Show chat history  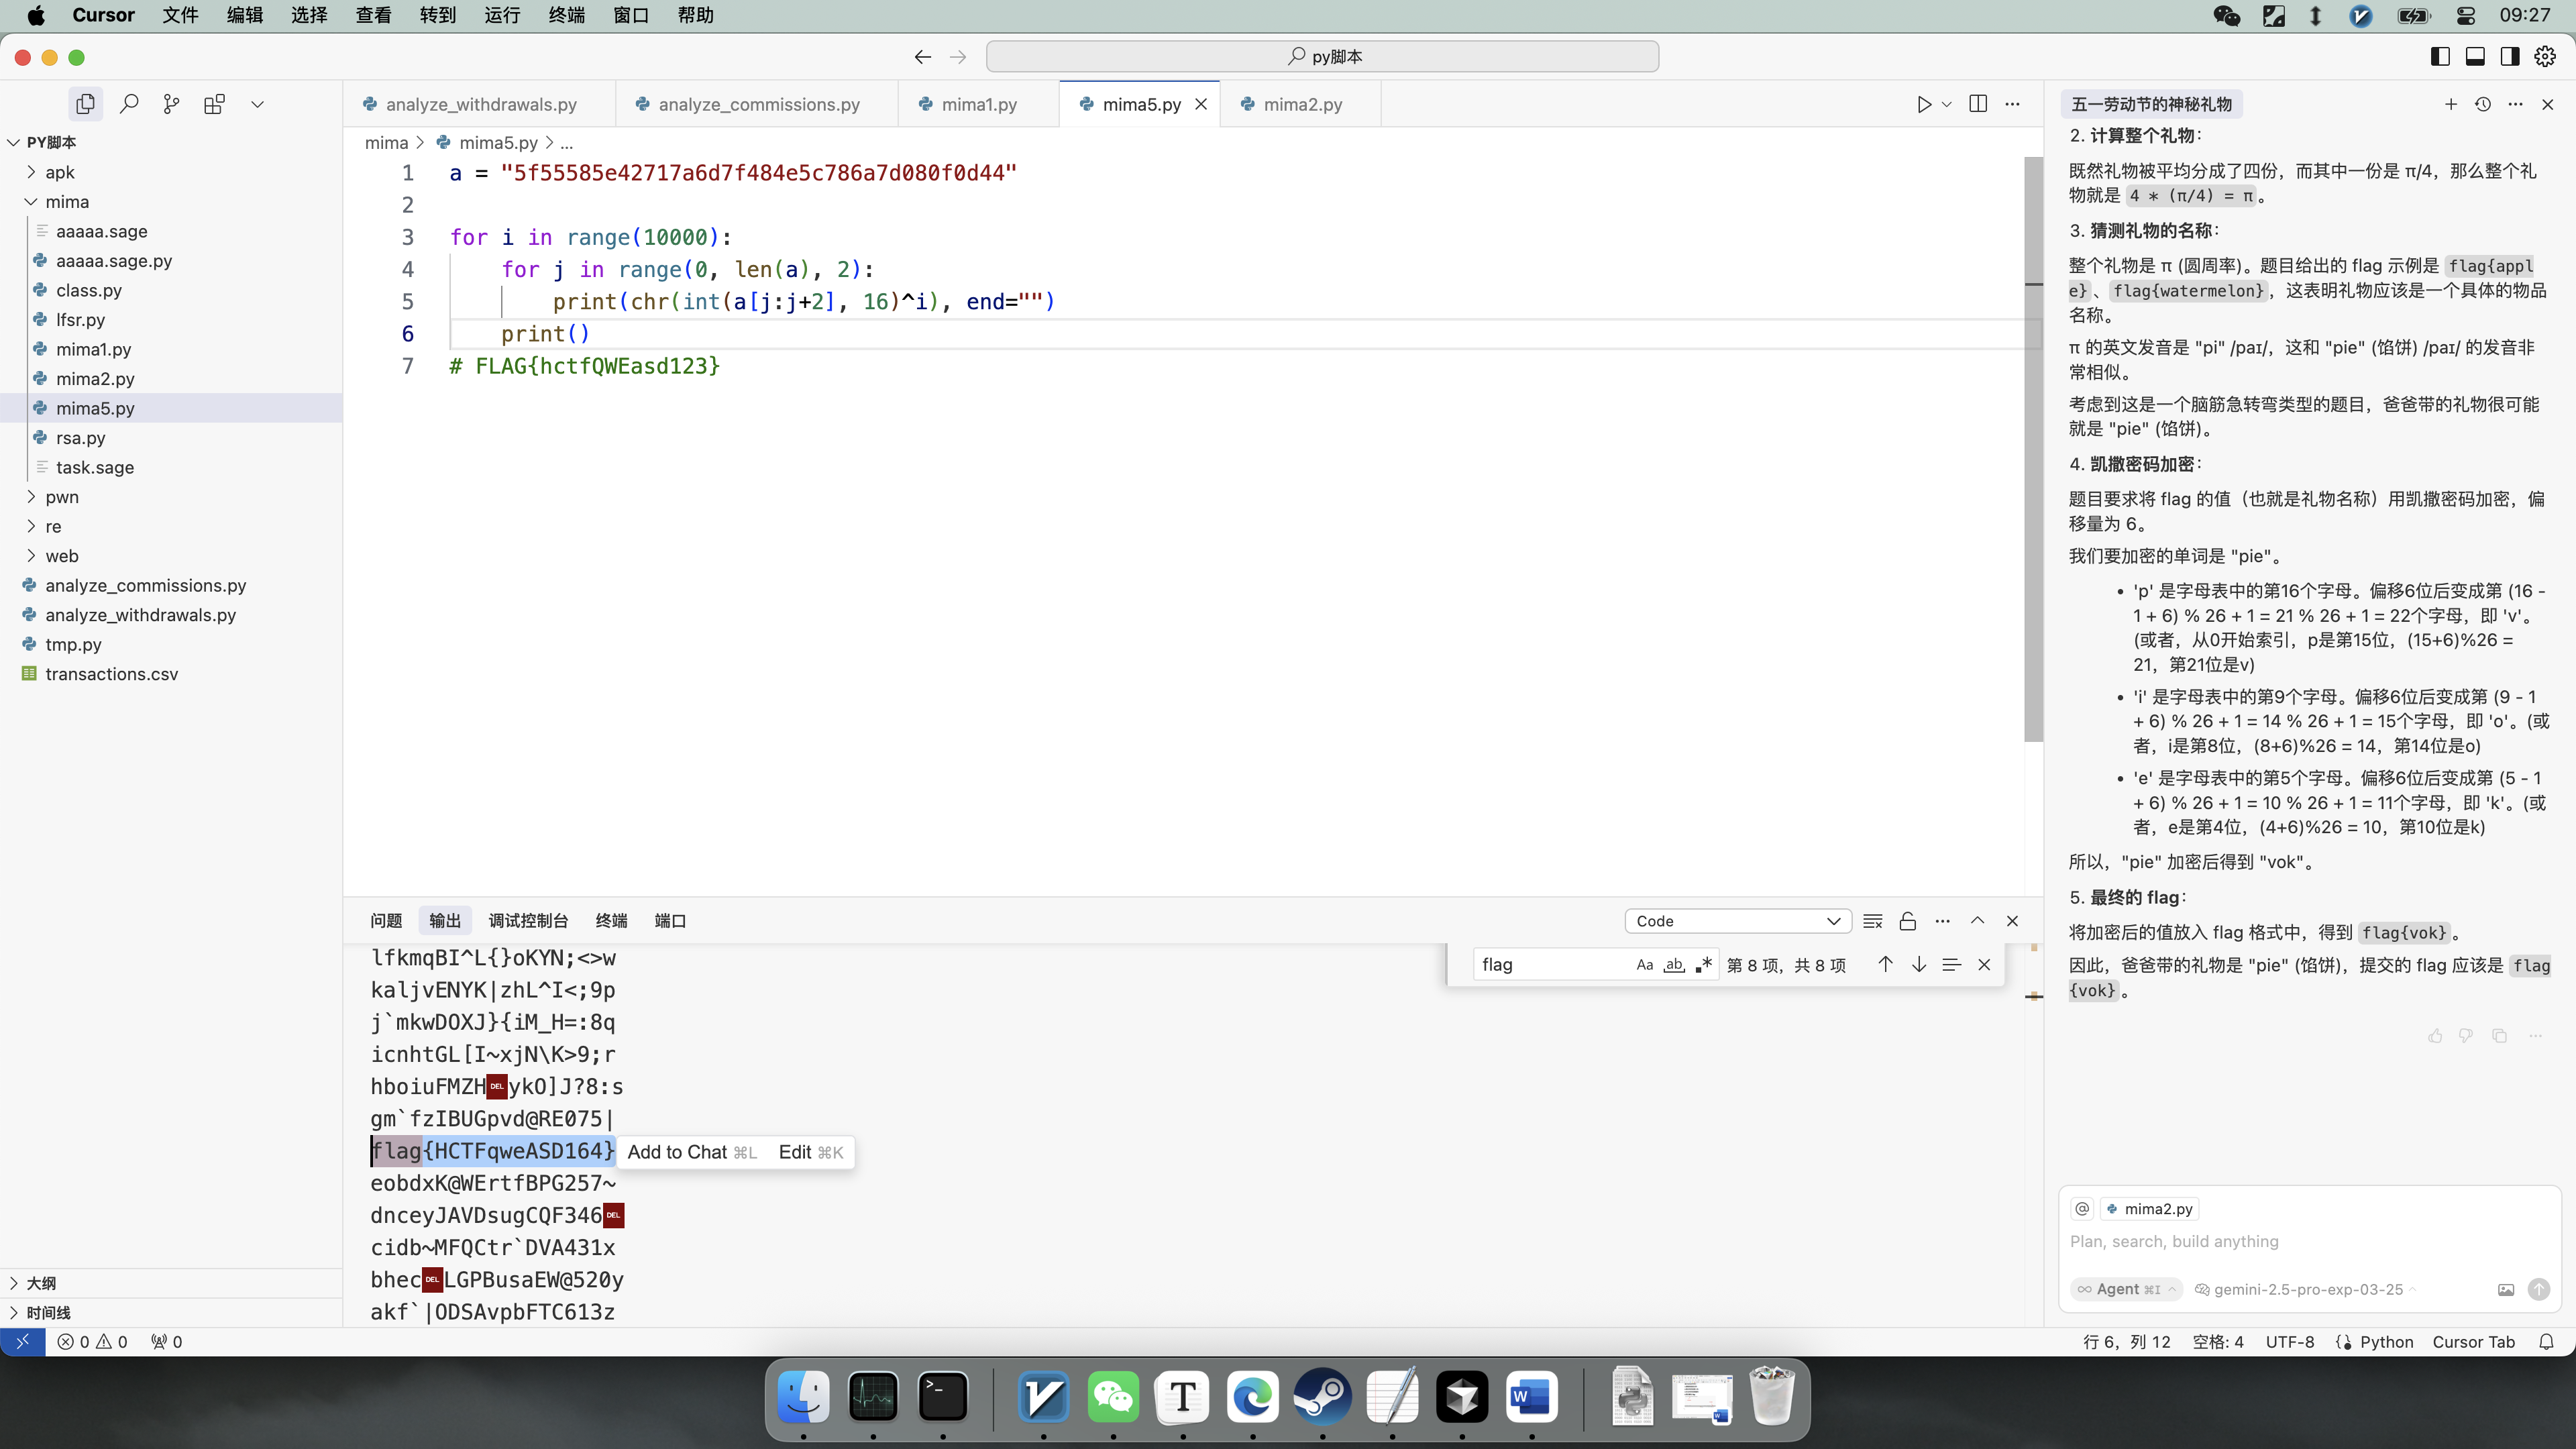tap(2483, 104)
